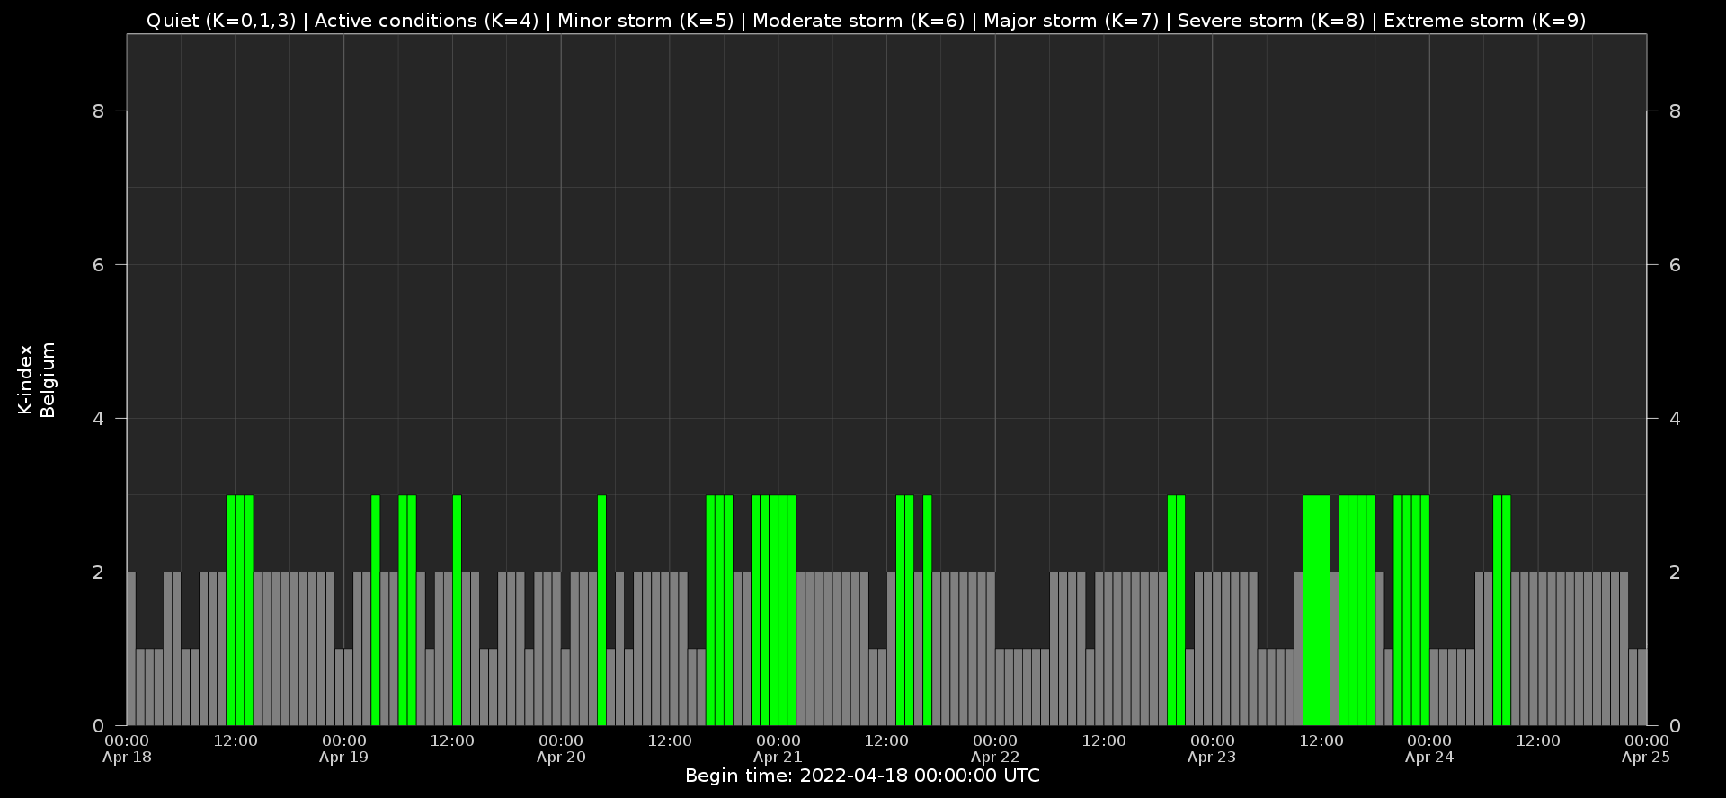Click the '4' tick on the left axis
Image resolution: width=1726 pixels, height=798 pixels.
click(x=99, y=419)
